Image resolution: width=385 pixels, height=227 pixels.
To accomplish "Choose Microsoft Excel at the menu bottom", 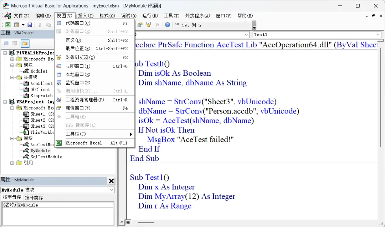I will click(95, 143).
